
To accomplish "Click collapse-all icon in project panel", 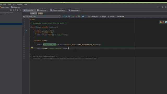I will coord(14,10).
